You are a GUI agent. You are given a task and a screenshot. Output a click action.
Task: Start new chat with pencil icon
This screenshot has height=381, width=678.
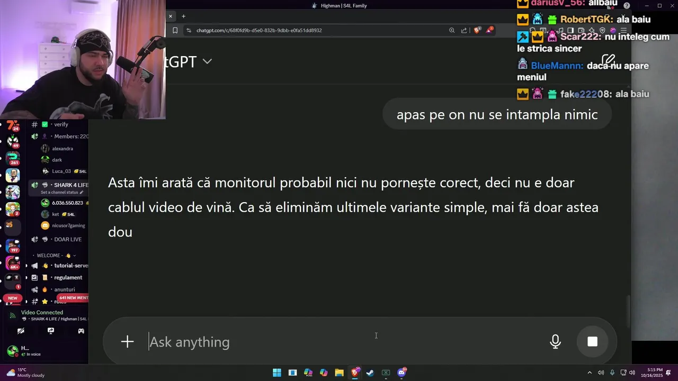click(608, 60)
